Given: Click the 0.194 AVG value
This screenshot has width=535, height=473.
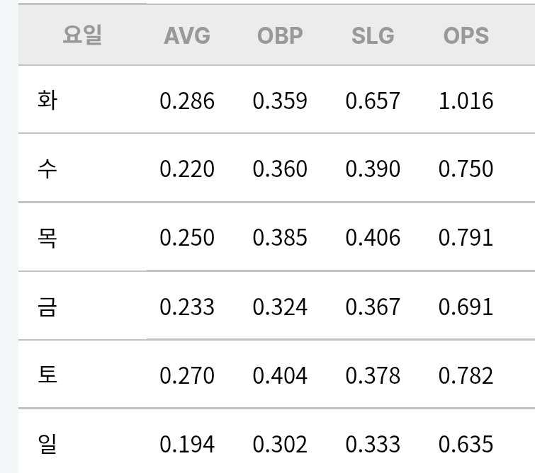Looking at the screenshot, I should click(x=187, y=445).
